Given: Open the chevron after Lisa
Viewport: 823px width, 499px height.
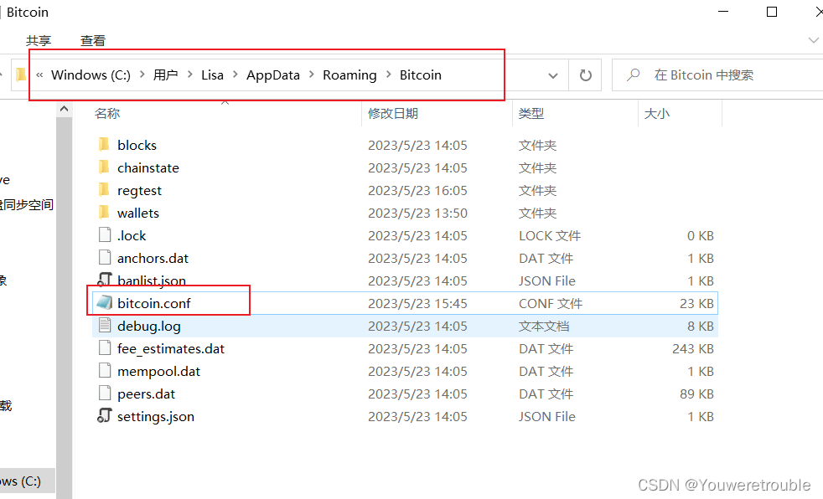Looking at the screenshot, I should coord(236,75).
